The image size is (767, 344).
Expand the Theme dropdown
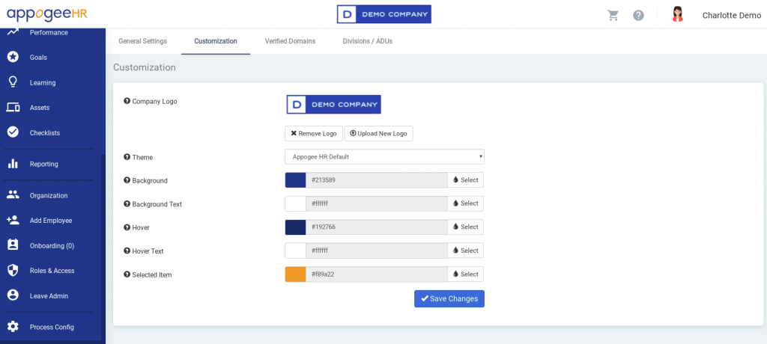tap(384, 157)
